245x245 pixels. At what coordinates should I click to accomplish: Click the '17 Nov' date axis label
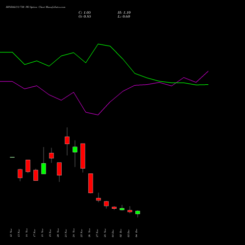(34, 233)
